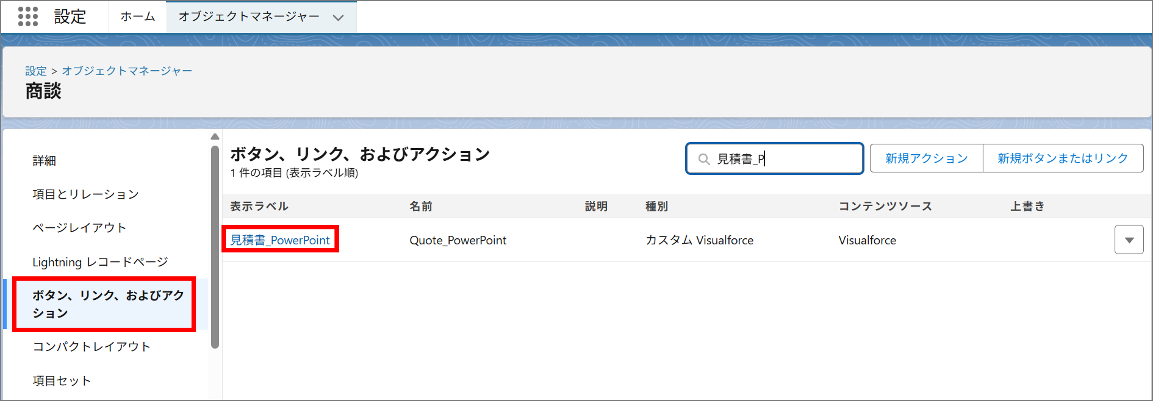Screen dimensions: 1153x401
Task: Go to 設定 breadcrumb link
Action: [x=36, y=71]
